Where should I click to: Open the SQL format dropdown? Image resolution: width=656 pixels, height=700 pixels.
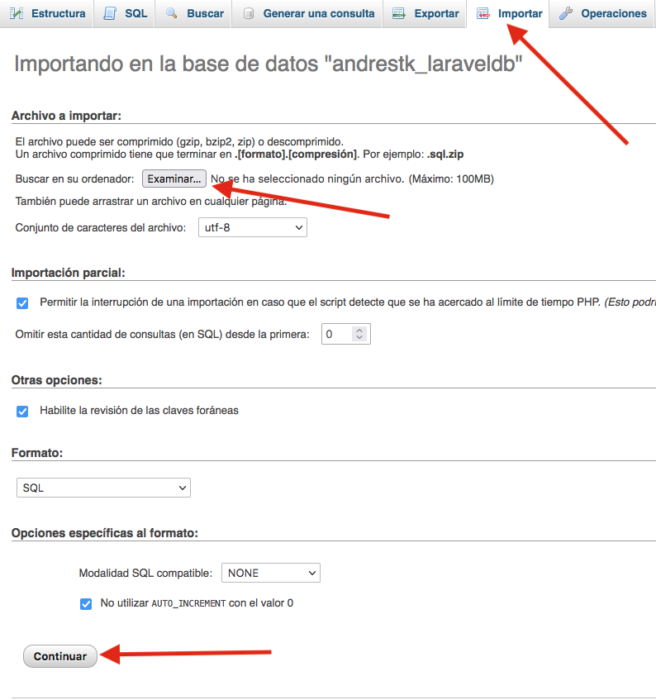[x=103, y=488]
